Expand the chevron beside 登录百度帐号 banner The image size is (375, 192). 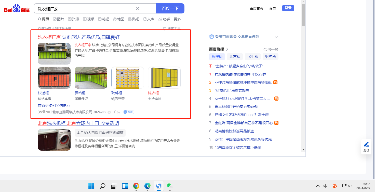[276, 37]
